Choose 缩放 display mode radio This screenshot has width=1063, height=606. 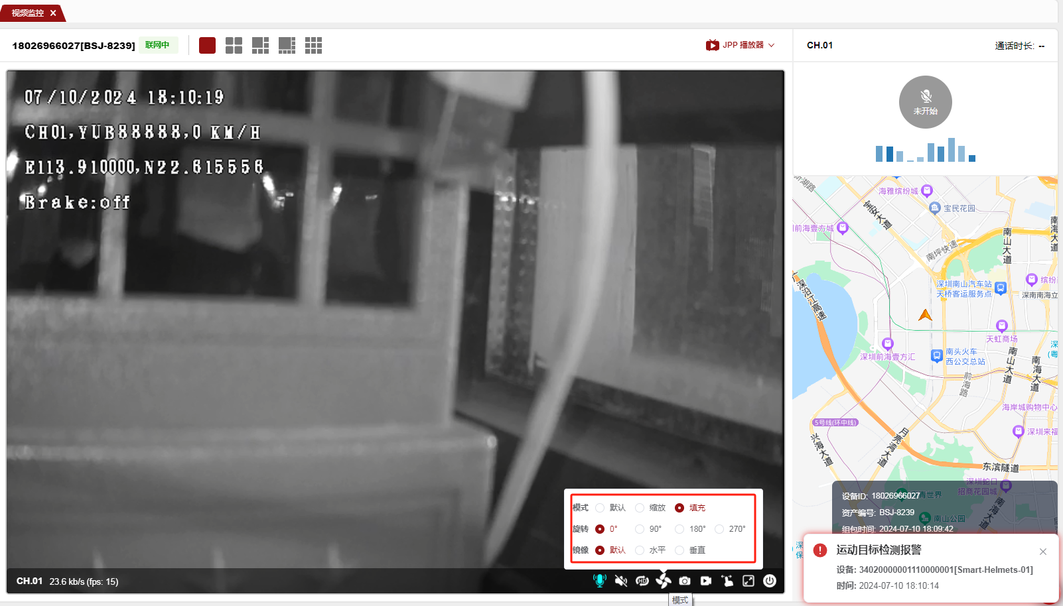[x=640, y=508]
